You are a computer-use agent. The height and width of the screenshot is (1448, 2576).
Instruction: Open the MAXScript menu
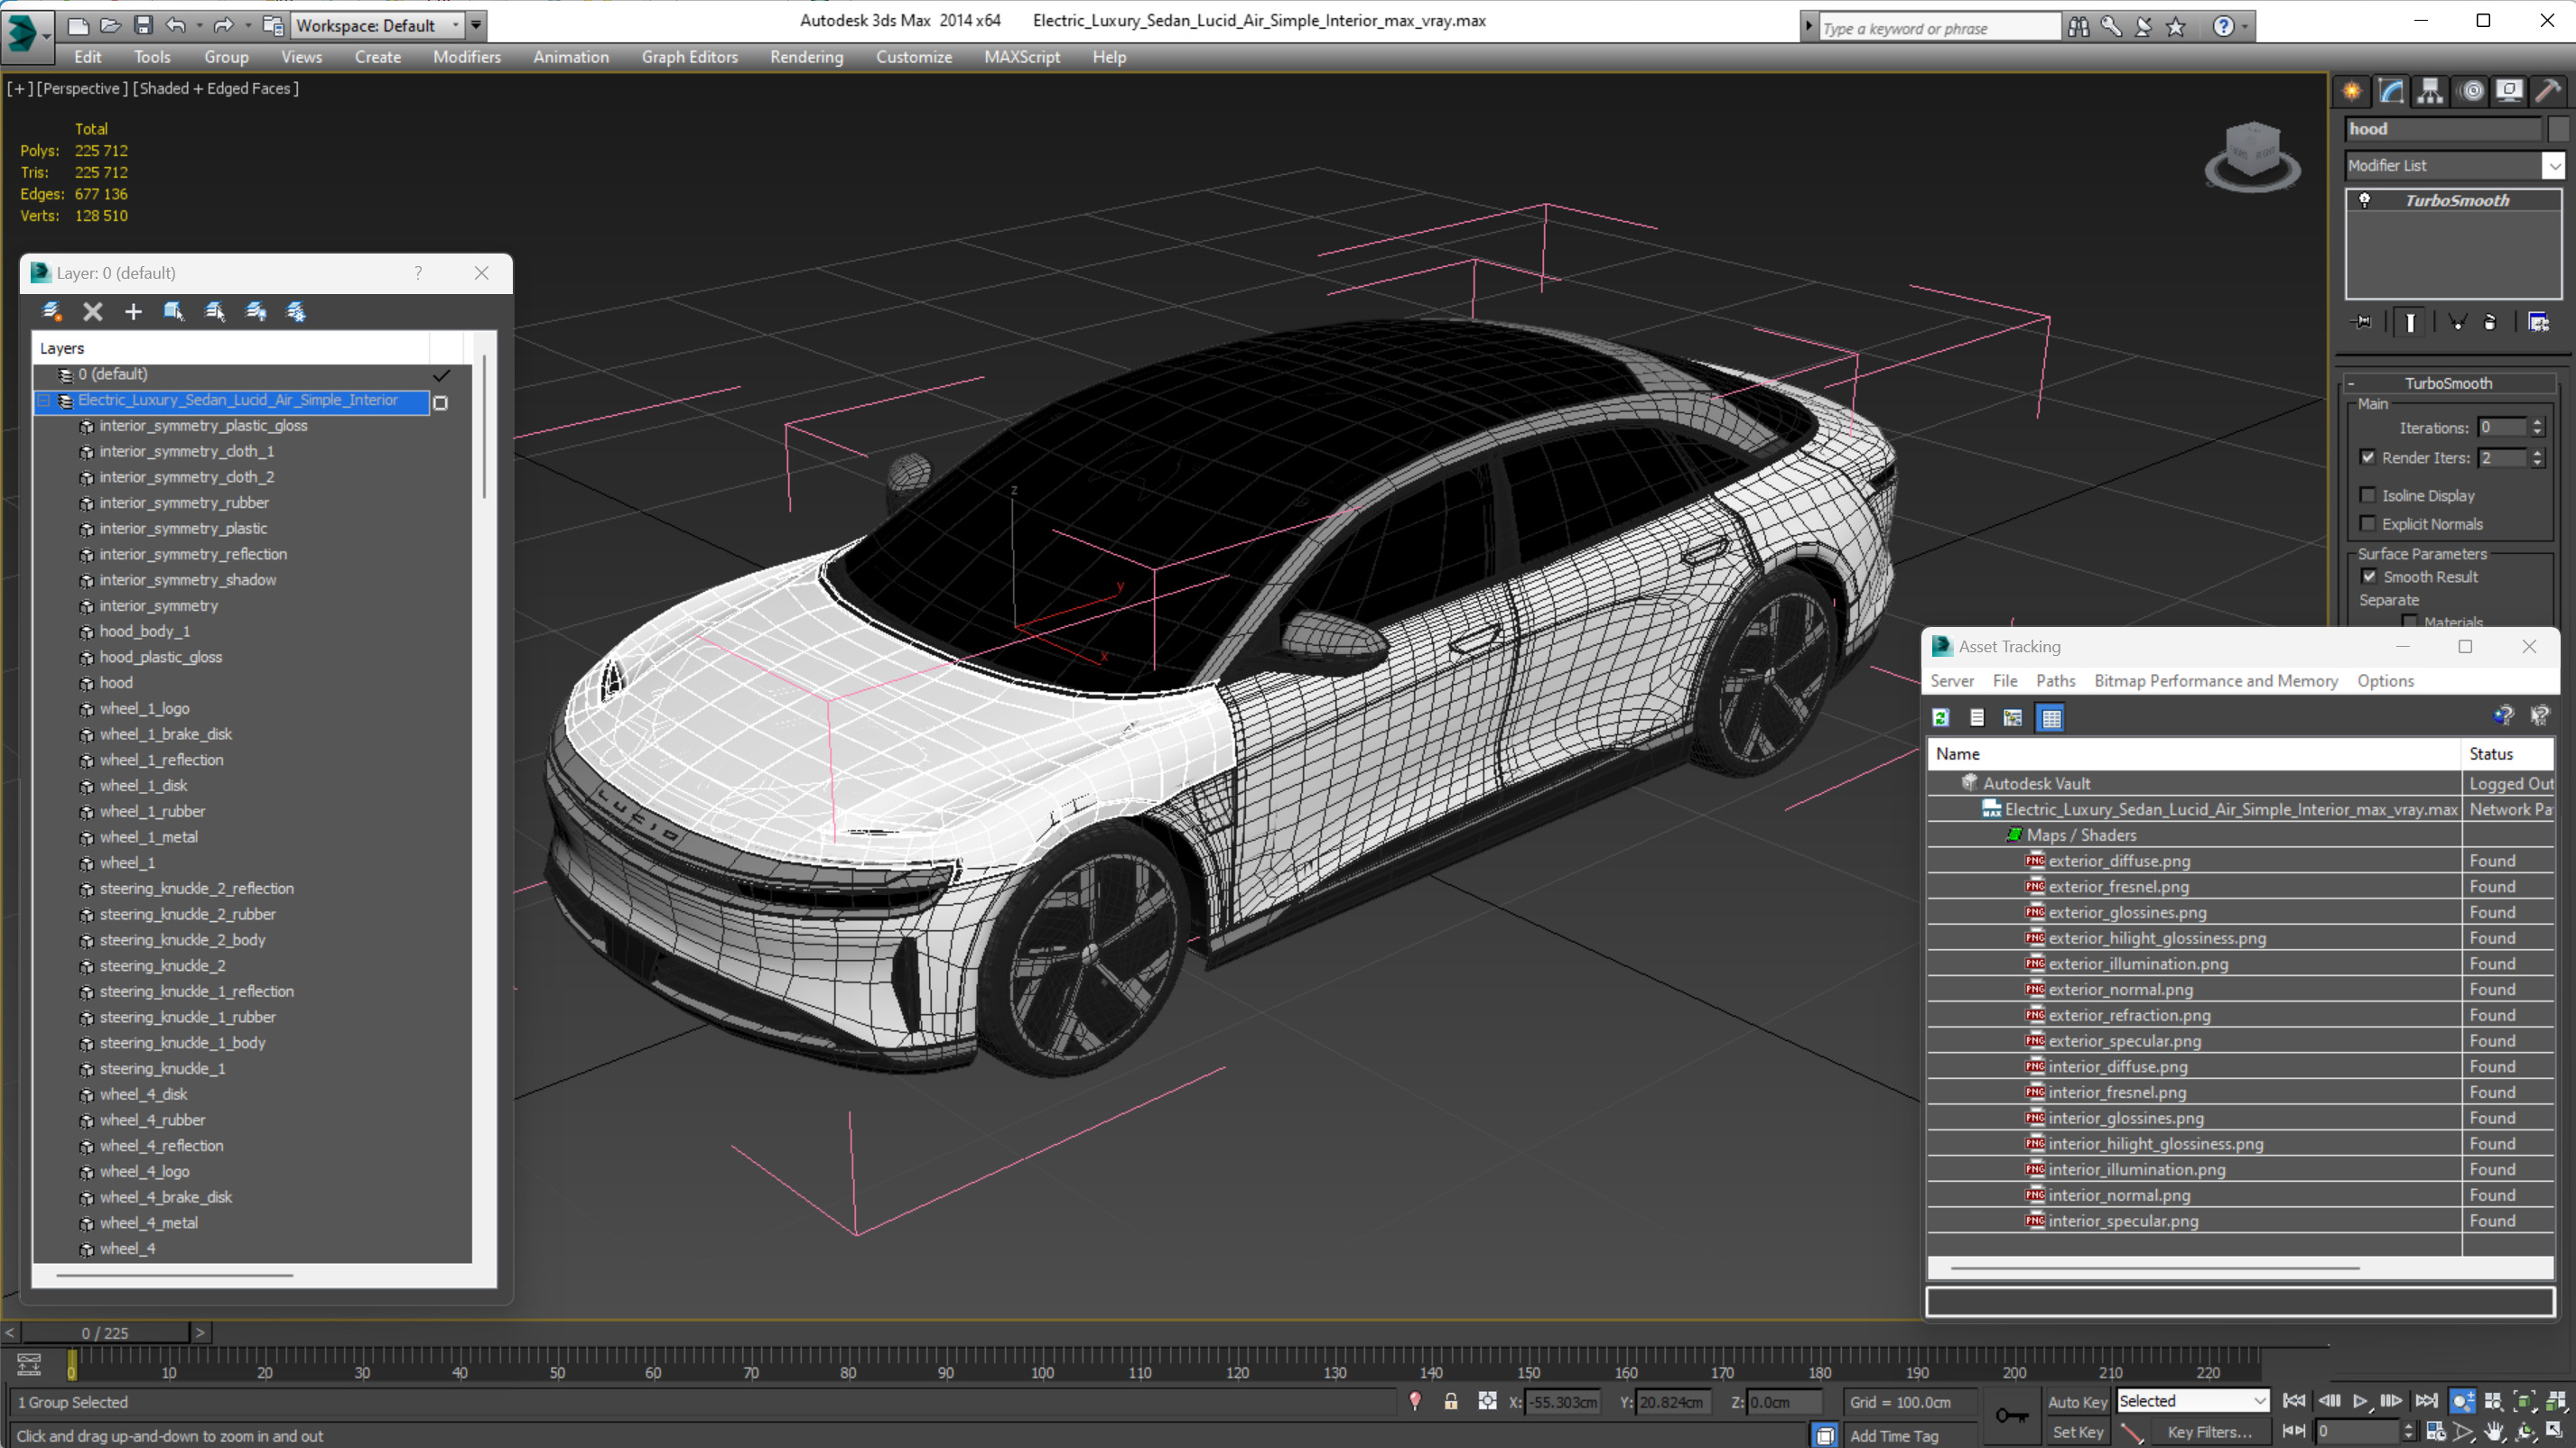tap(1021, 57)
